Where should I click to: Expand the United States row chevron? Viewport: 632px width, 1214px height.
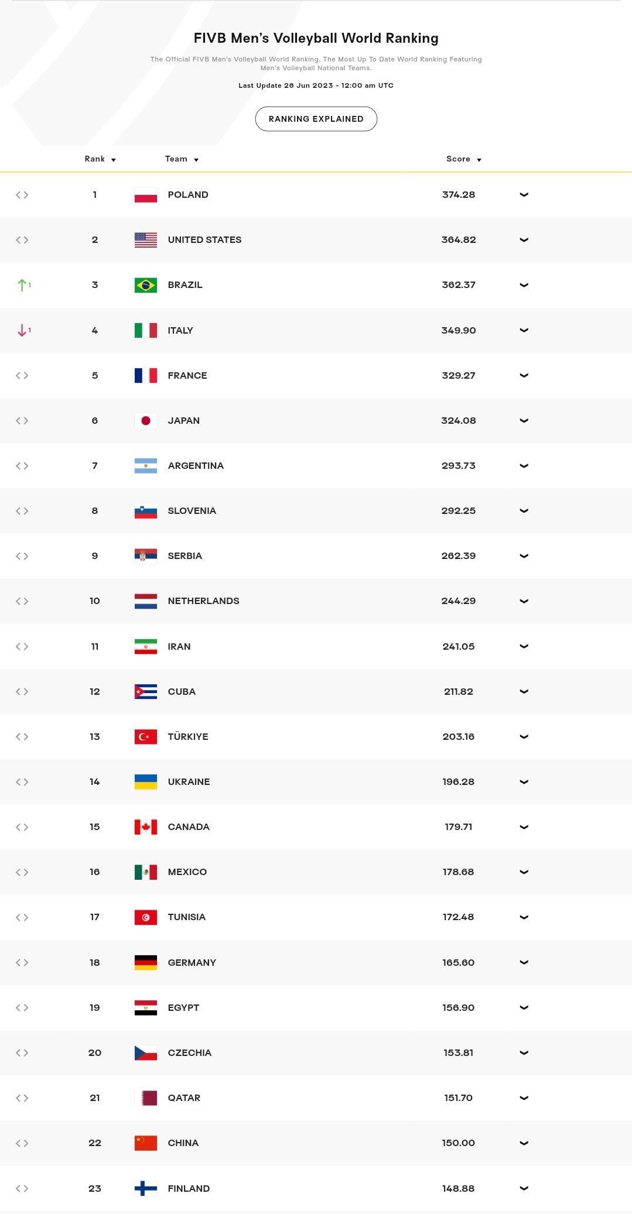click(524, 240)
